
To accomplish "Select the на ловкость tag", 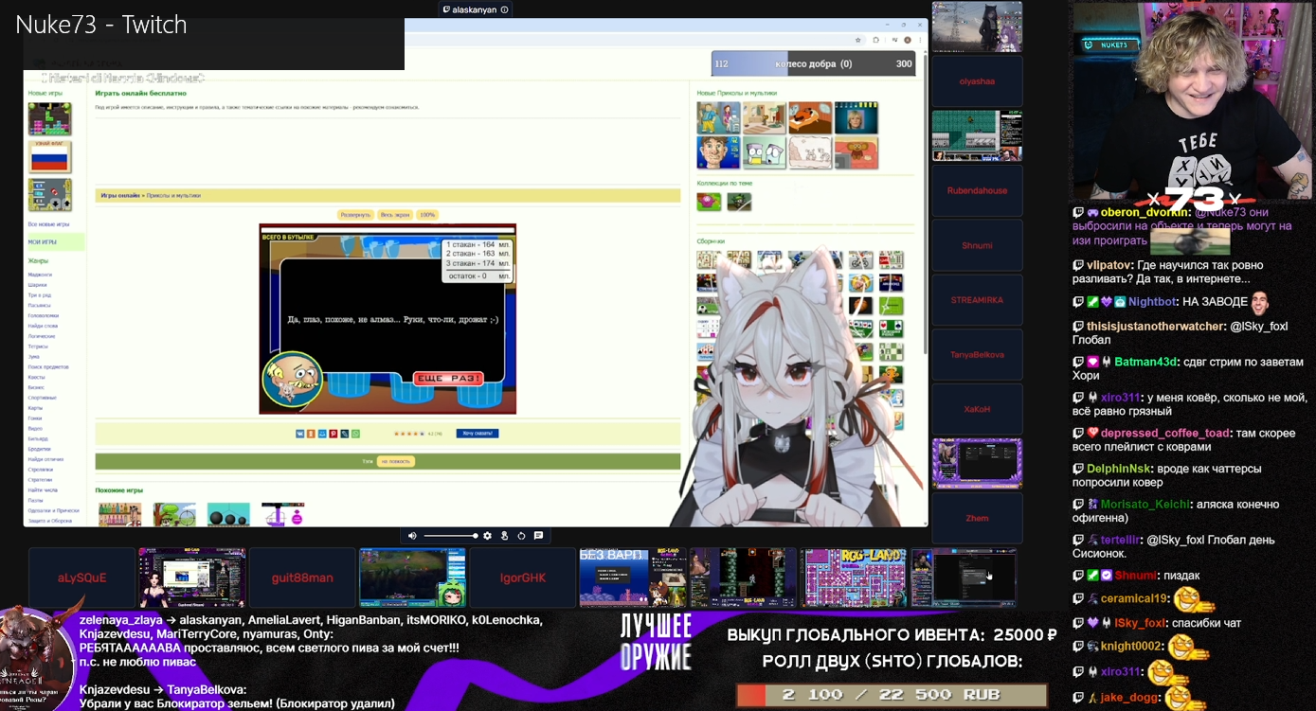I will pyautogui.click(x=395, y=461).
